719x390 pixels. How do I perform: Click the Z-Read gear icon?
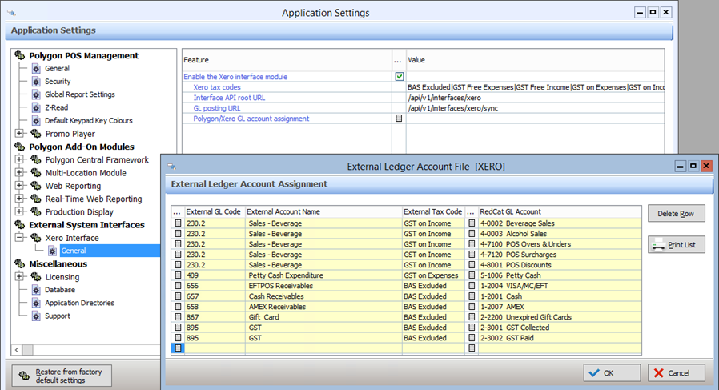tap(36, 108)
